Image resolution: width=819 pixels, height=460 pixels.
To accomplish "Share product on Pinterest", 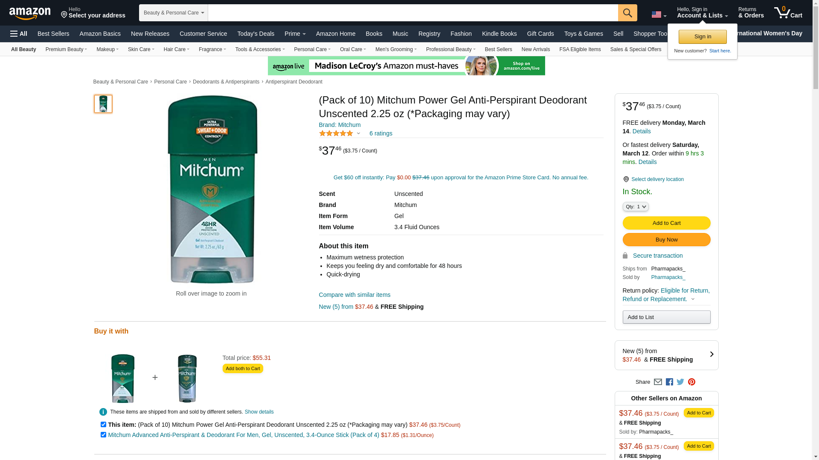I will coord(691,382).
